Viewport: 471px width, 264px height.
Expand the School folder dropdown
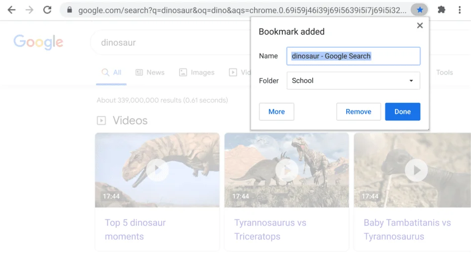[x=353, y=81]
